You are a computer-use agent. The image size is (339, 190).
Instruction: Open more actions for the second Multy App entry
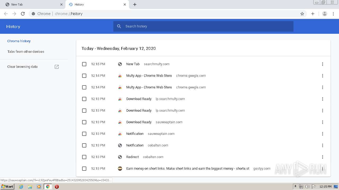click(323, 87)
